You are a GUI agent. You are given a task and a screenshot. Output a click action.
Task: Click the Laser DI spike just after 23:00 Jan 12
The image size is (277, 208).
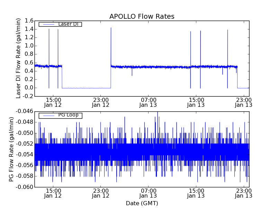pos(111,47)
